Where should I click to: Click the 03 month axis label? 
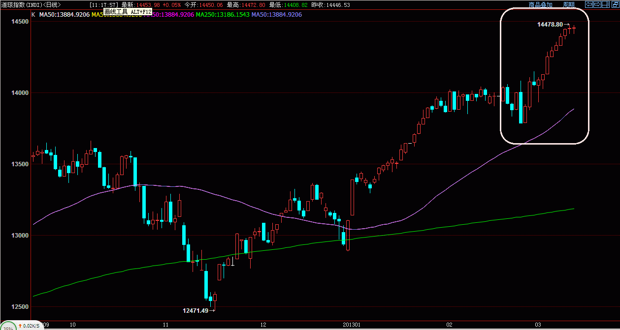tap(538, 325)
